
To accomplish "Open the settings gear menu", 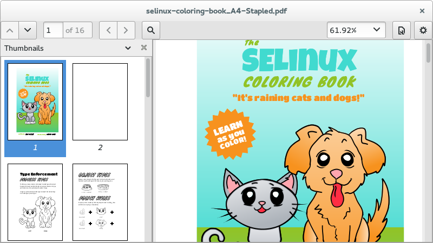I will pos(423,30).
